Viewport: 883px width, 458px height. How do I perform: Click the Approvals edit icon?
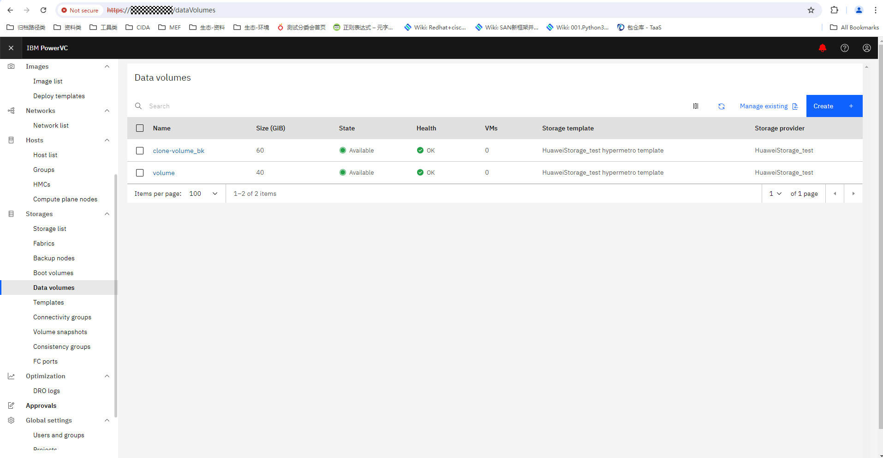11,405
